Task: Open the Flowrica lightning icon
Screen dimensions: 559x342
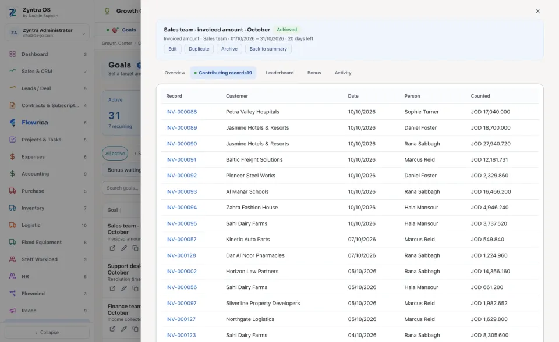Action: pos(12,123)
